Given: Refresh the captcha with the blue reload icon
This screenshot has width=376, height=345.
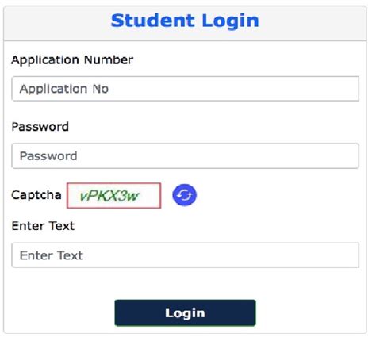Looking at the screenshot, I should (x=184, y=195).
